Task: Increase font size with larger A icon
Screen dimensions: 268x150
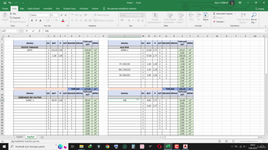Action: [x=62, y=15]
